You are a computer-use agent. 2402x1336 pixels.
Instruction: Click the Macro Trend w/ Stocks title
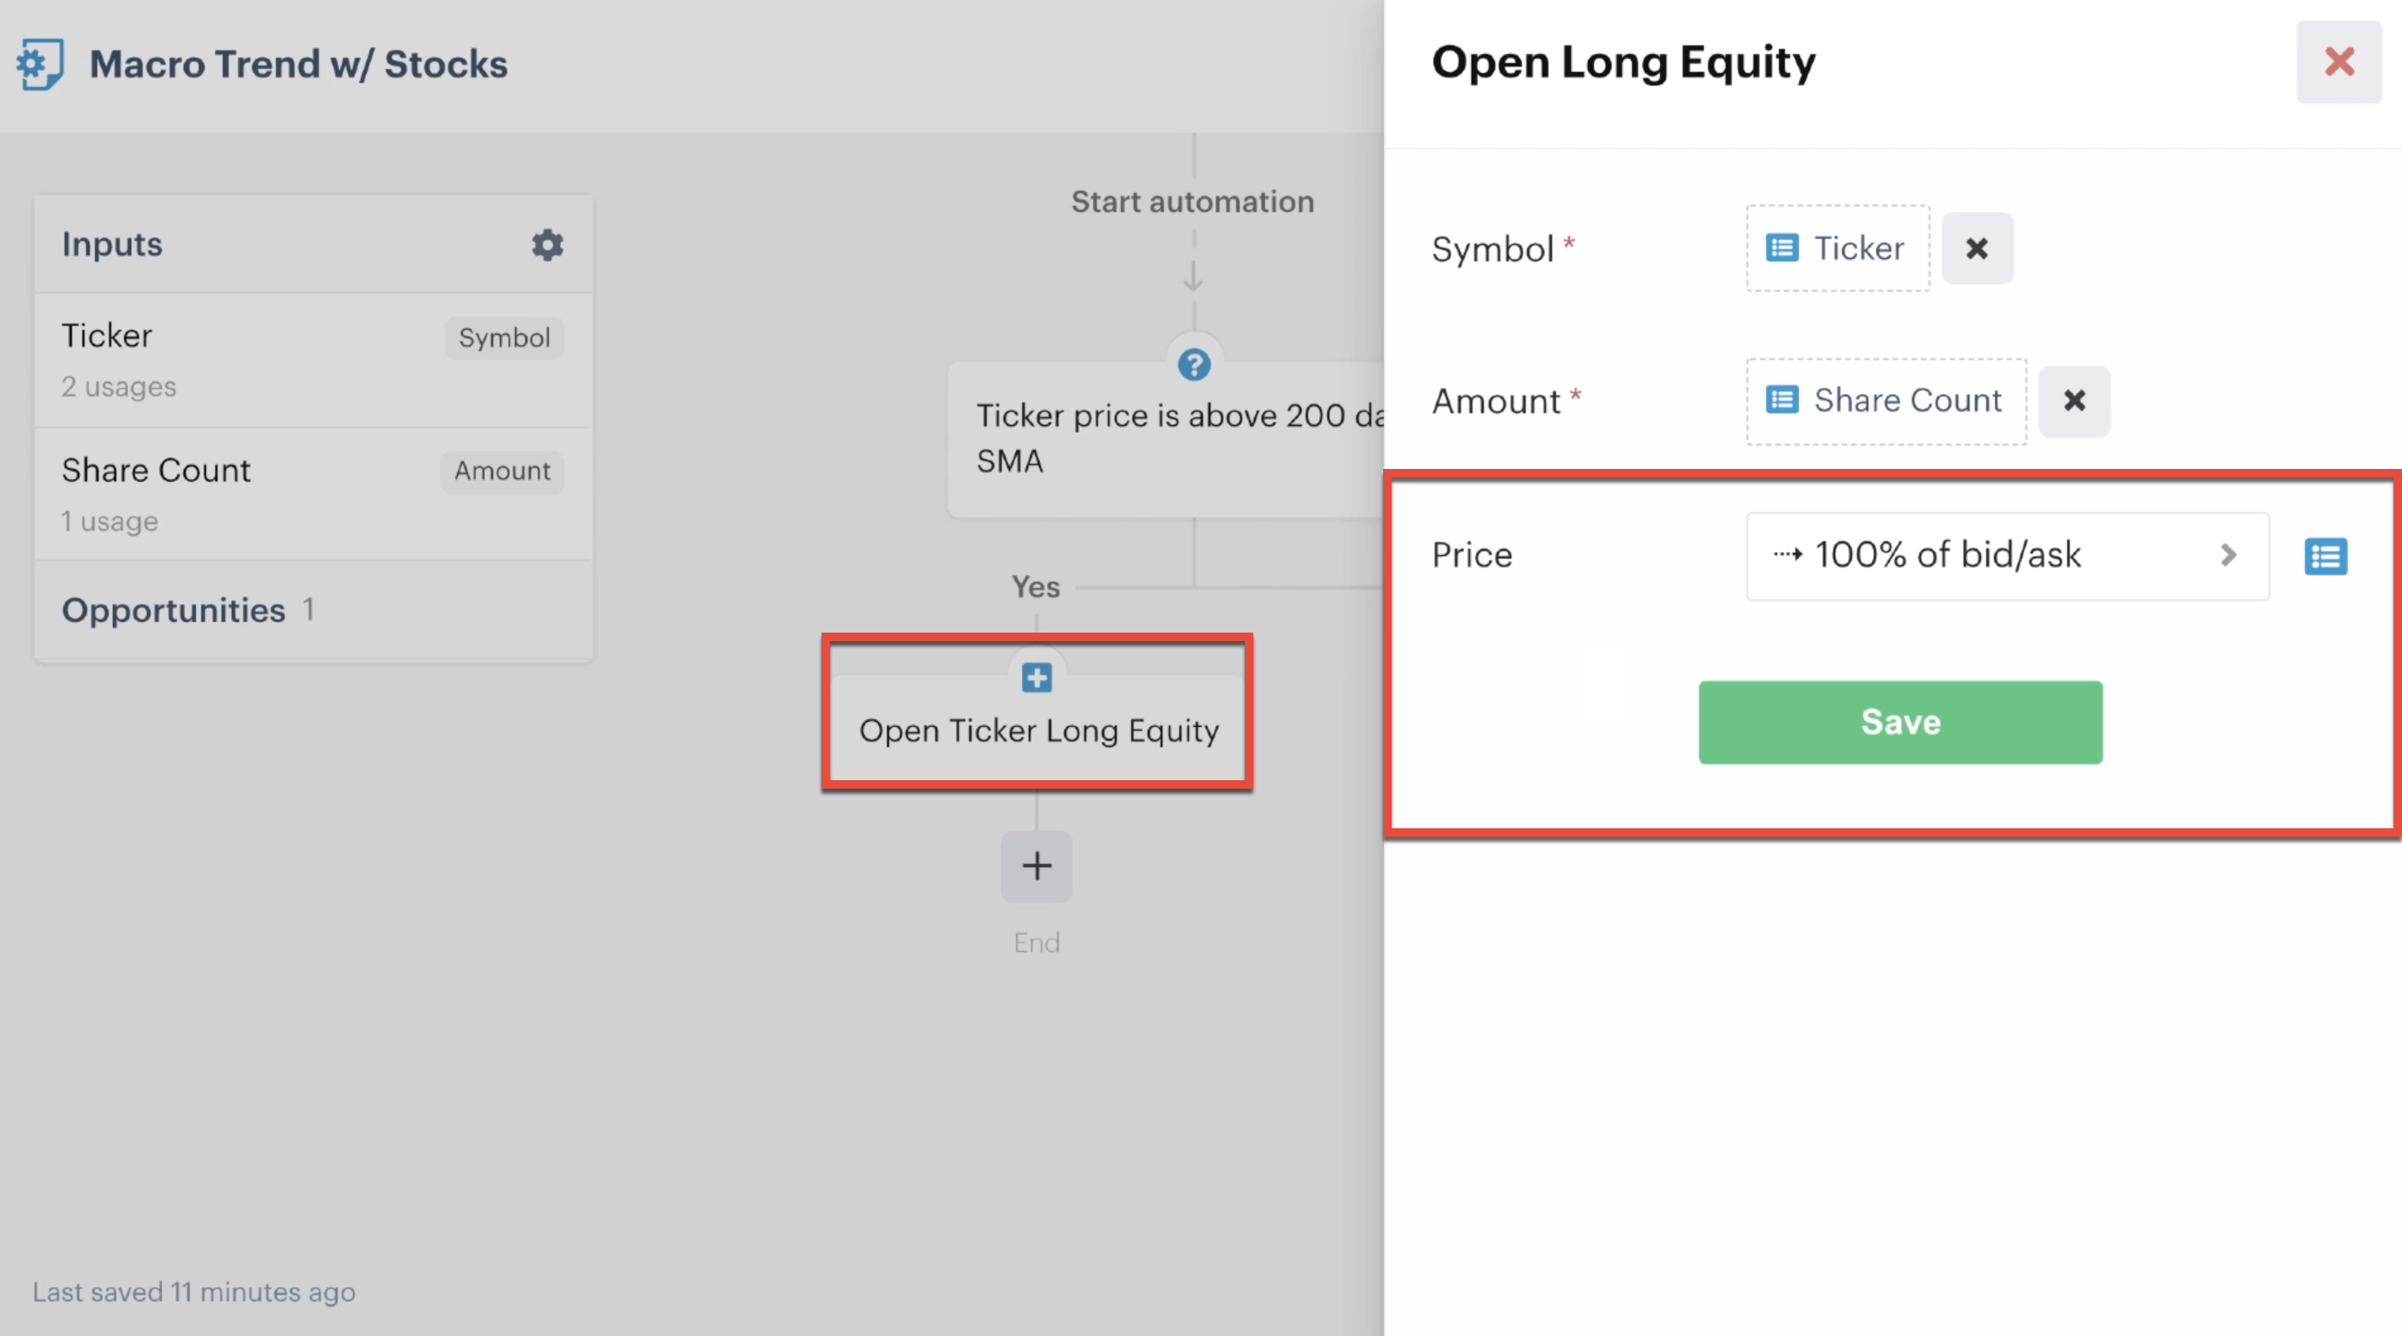tap(299, 63)
